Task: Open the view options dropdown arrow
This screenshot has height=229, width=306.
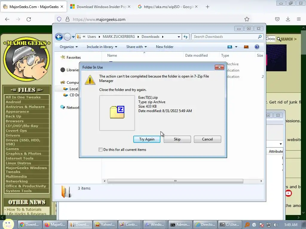Action: 236,47
